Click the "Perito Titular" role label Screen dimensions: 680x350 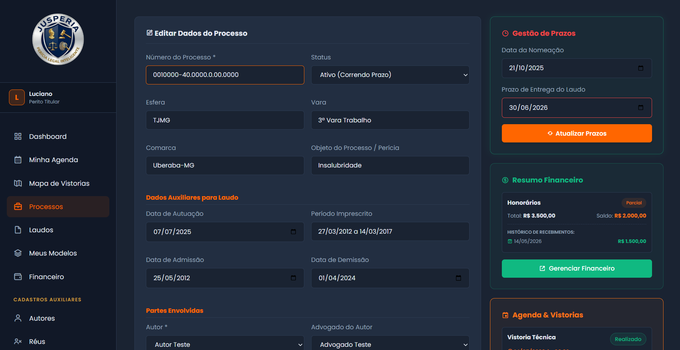click(x=44, y=102)
